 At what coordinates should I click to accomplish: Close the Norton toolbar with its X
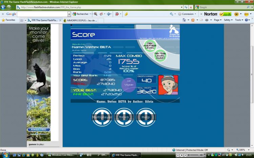point(201,14)
